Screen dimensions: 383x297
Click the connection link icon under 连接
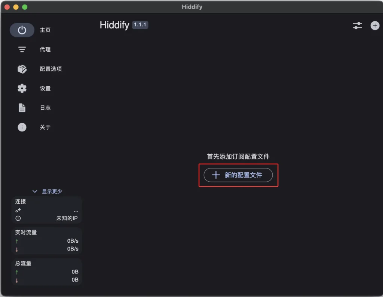point(18,210)
